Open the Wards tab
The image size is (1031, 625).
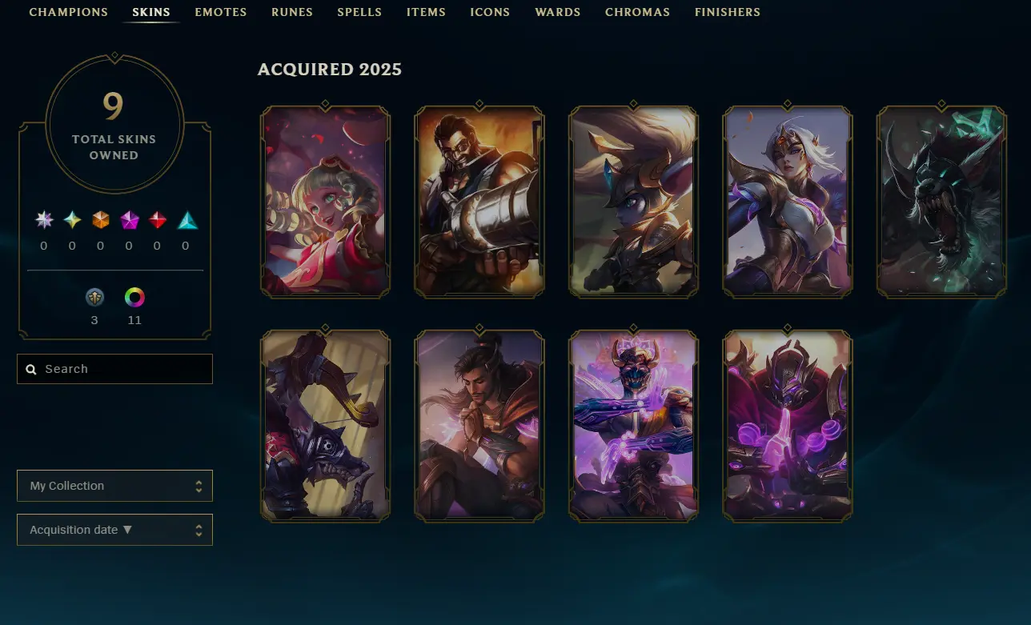click(558, 13)
